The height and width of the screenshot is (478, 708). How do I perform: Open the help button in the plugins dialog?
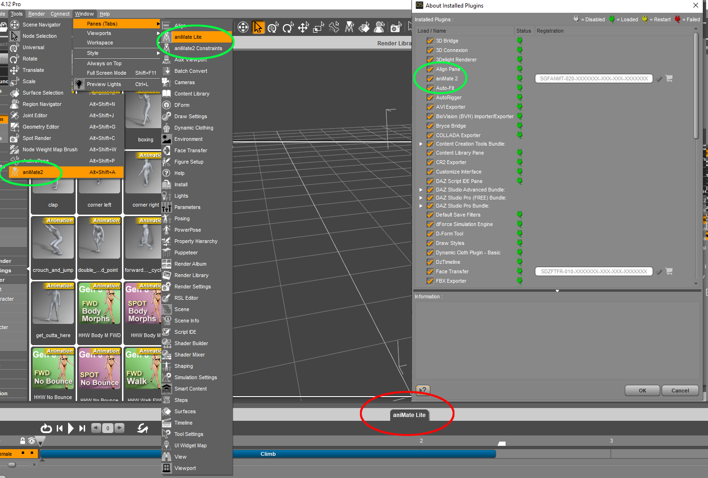tap(423, 390)
